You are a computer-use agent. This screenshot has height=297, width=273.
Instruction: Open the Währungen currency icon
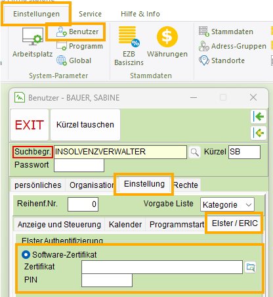[x=167, y=41]
